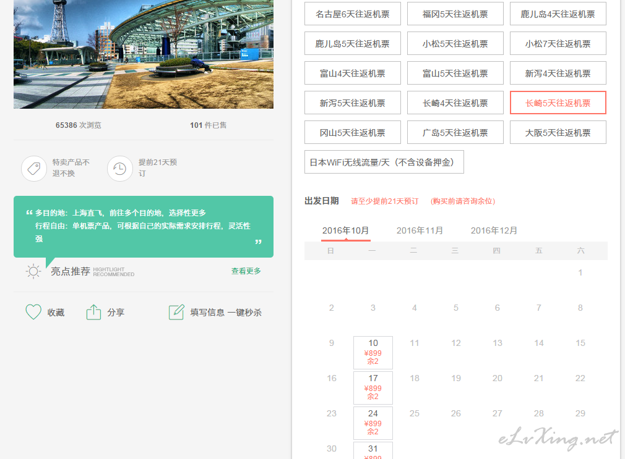
Task: Choose 大阪5天往返机票 option
Action: (x=558, y=133)
